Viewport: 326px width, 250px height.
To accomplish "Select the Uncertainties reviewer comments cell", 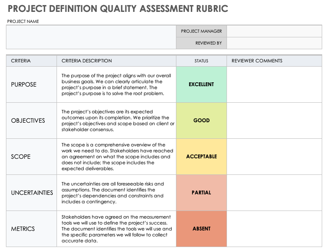I will point(274,193).
